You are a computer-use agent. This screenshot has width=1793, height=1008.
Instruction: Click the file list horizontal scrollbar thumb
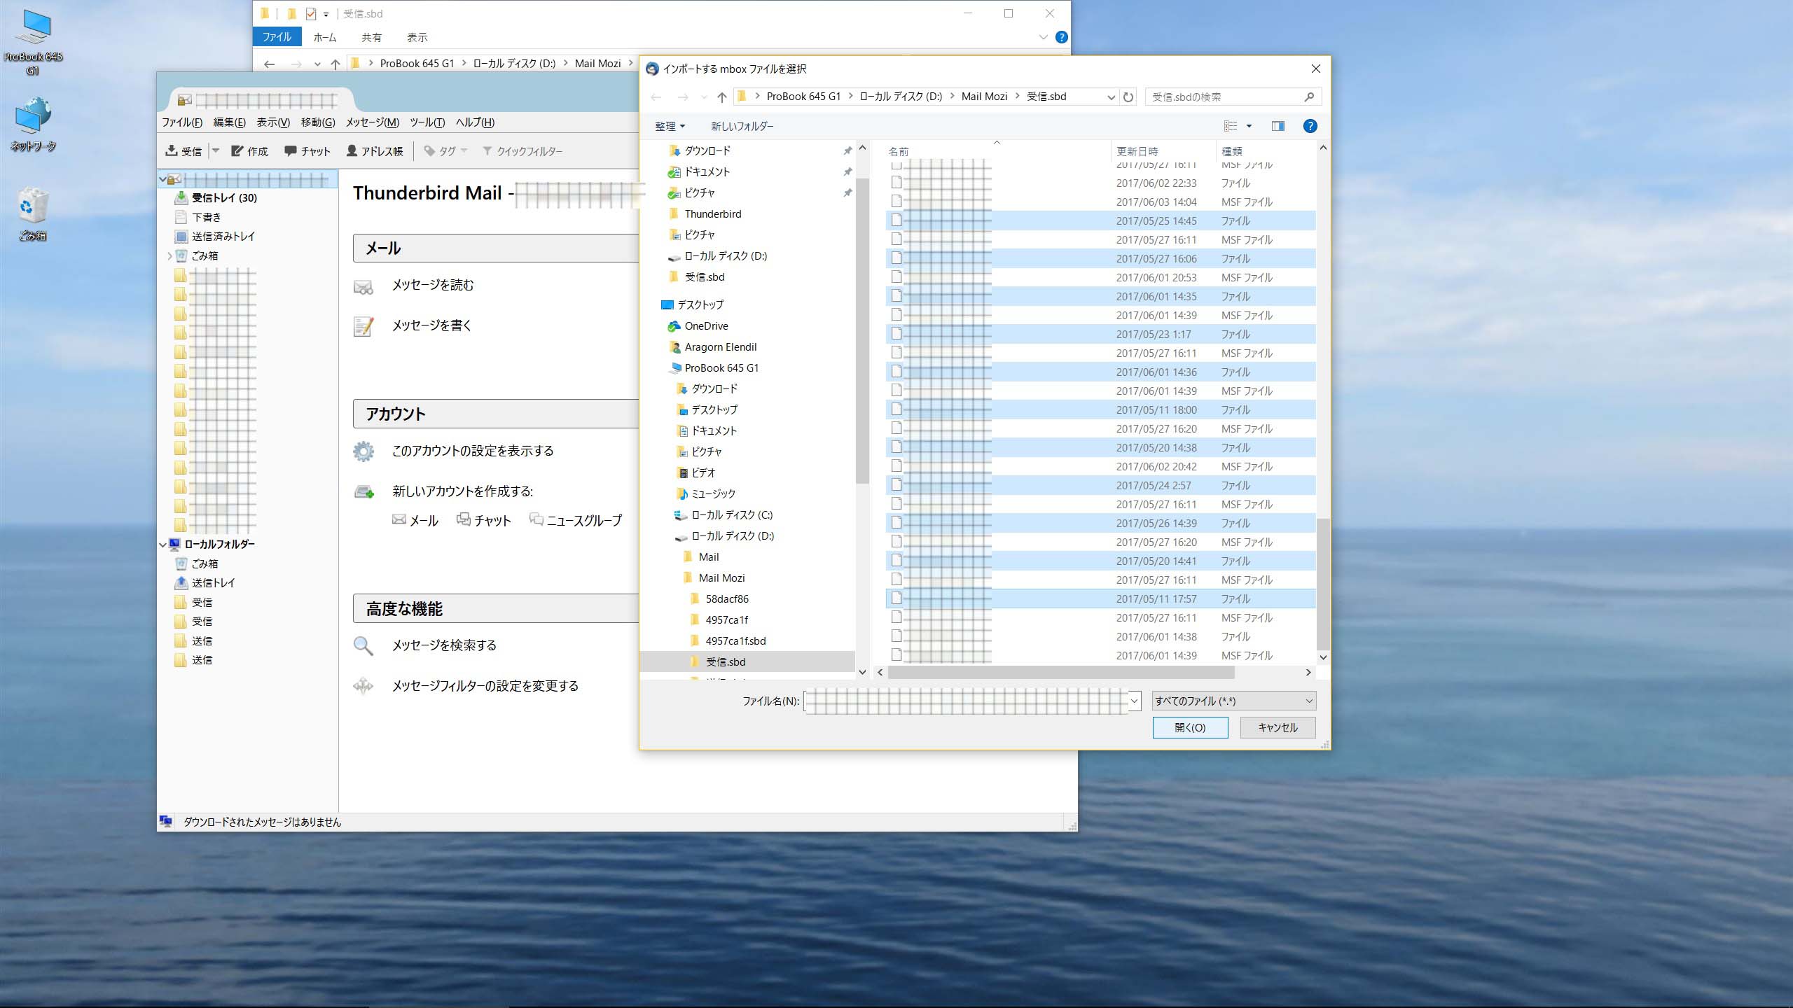pos(1061,672)
